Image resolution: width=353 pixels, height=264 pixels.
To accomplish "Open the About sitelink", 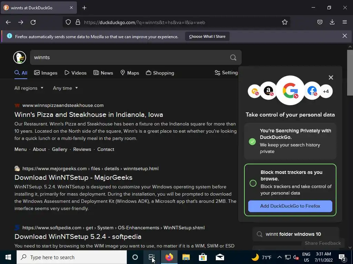I will 39,149.
